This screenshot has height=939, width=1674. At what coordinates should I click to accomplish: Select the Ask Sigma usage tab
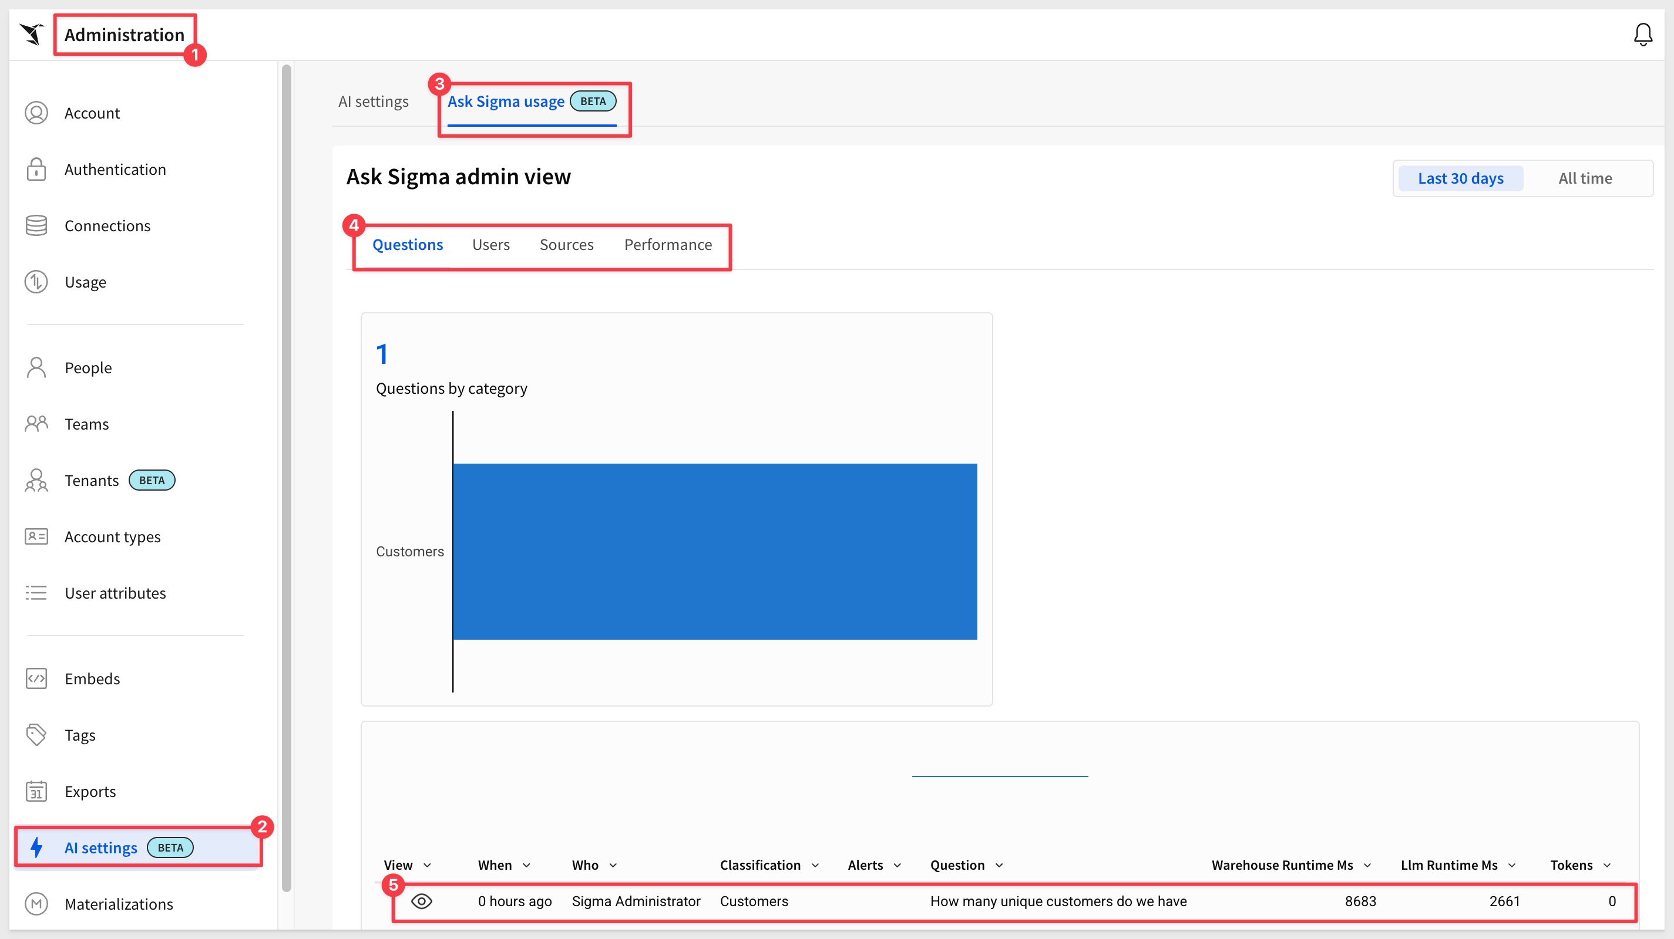coord(532,102)
